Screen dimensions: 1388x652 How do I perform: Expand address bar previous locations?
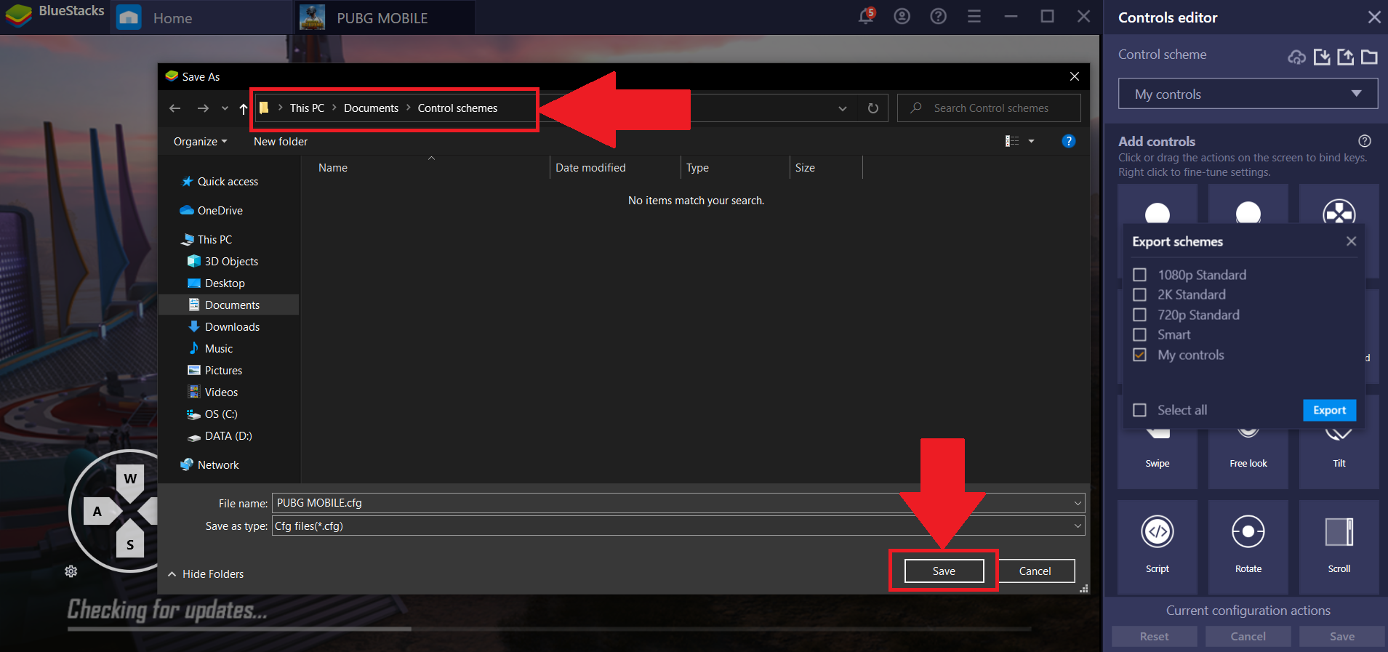tap(843, 108)
